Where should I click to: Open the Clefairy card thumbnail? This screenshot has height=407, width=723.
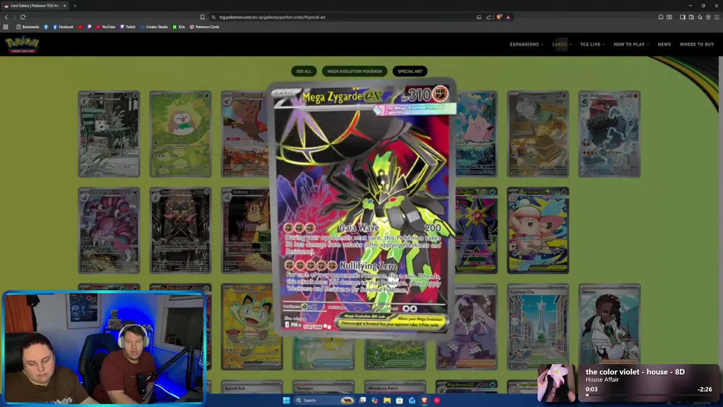click(477, 134)
